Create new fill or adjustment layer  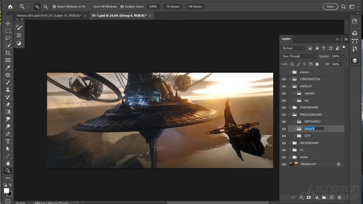coord(316,197)
